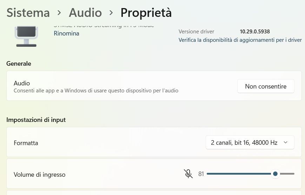Navigate to the Audio breadcrumb

pos(85,13)
